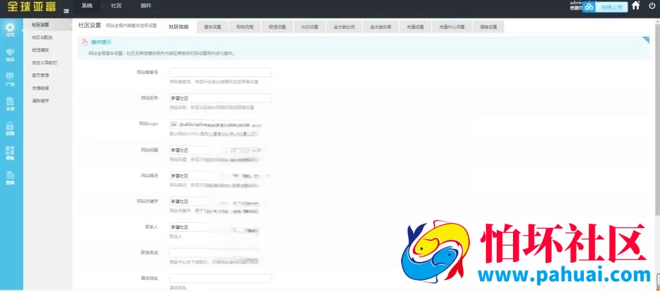Focus the 网站标题 input field

[220, 150]
